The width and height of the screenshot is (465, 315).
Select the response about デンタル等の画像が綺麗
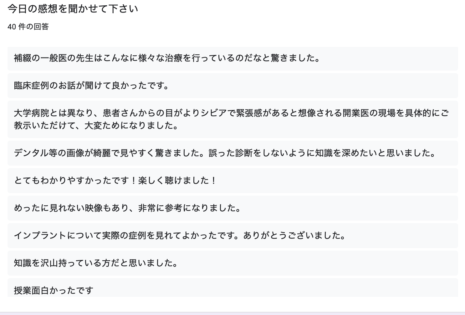coord(232,153)
